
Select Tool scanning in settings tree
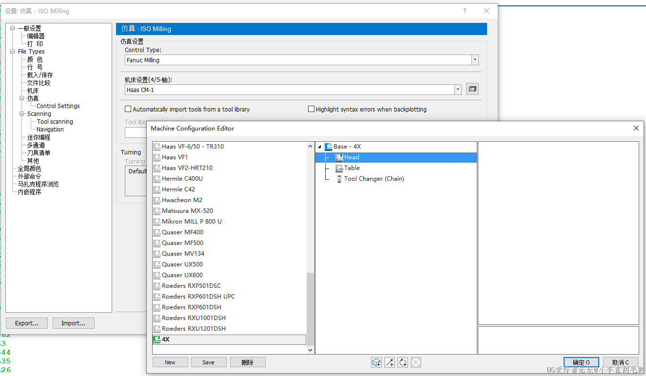pos(55,122)
